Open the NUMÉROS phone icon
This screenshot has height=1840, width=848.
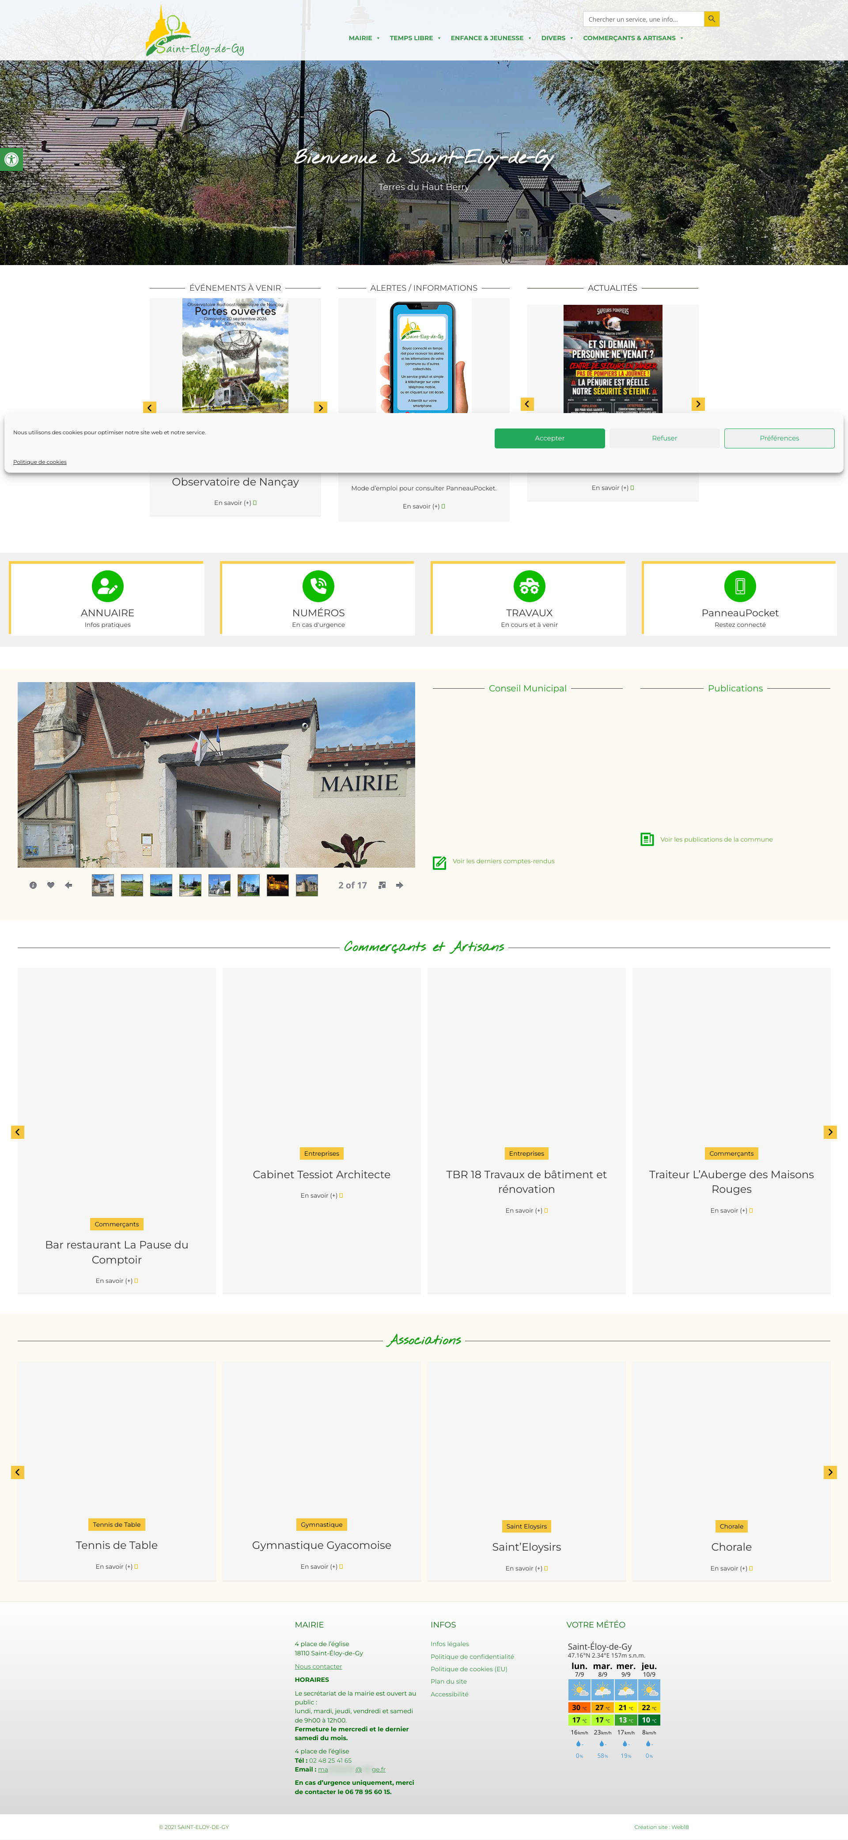point(318,586)
